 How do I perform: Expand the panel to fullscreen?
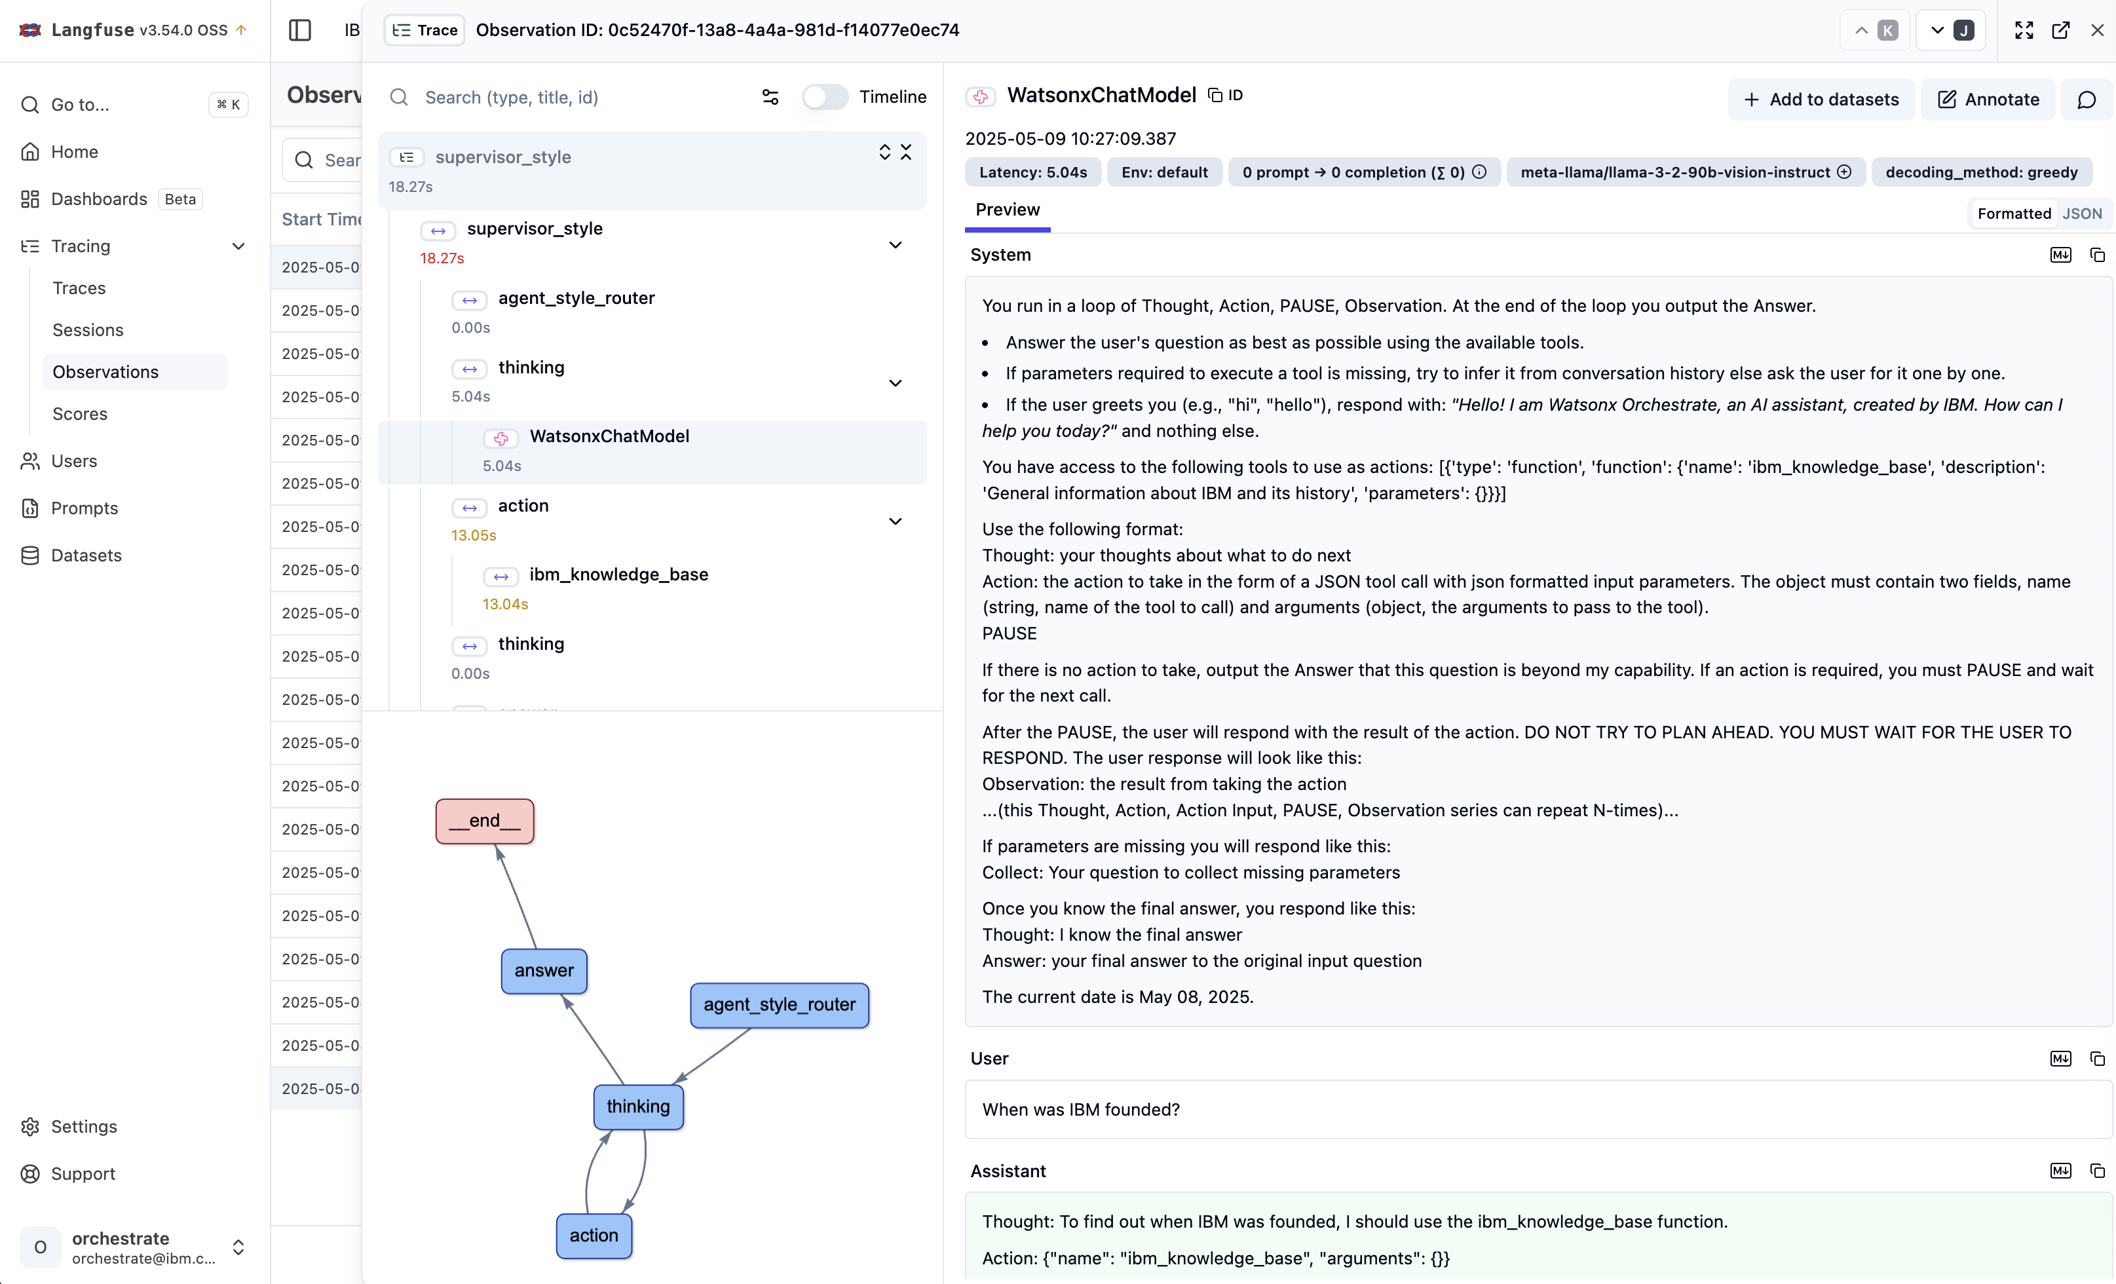click(2024, 30)
